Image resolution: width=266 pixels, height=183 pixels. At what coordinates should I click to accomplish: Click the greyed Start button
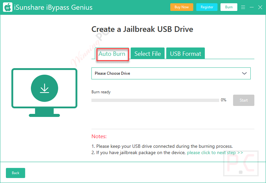(x=244, y=100)
